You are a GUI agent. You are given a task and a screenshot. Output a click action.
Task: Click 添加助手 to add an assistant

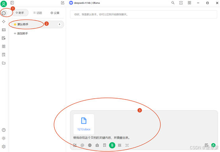pyautogui.click(x=21, y=33)
